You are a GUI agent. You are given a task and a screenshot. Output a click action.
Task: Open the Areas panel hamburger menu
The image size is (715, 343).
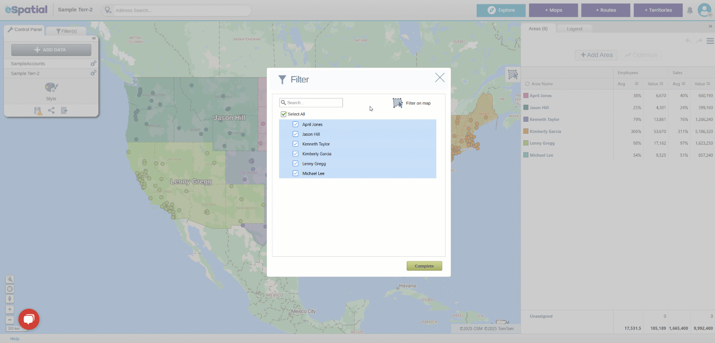[x=710, y=41]
